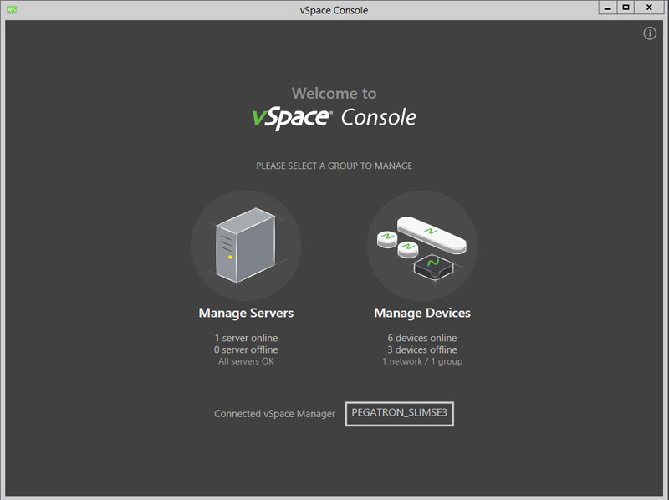669x500 pixels.
Task: Click the '0 server offline' status
Action: (x=246, y=349)
